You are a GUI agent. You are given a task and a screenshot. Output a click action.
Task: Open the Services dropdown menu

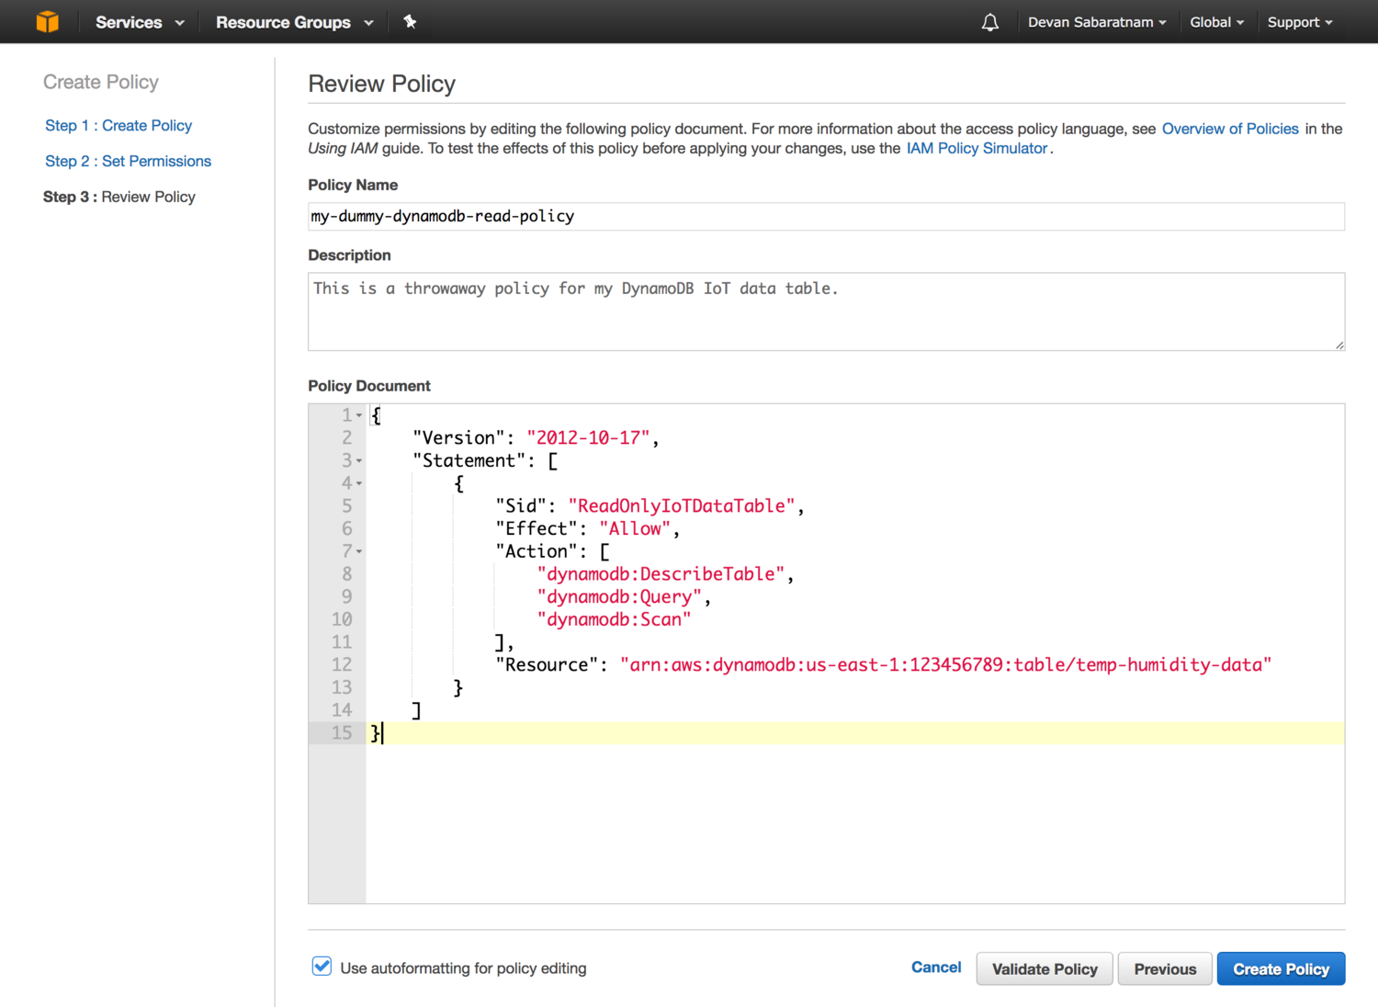pyautogui.click(x=140, y=22)
